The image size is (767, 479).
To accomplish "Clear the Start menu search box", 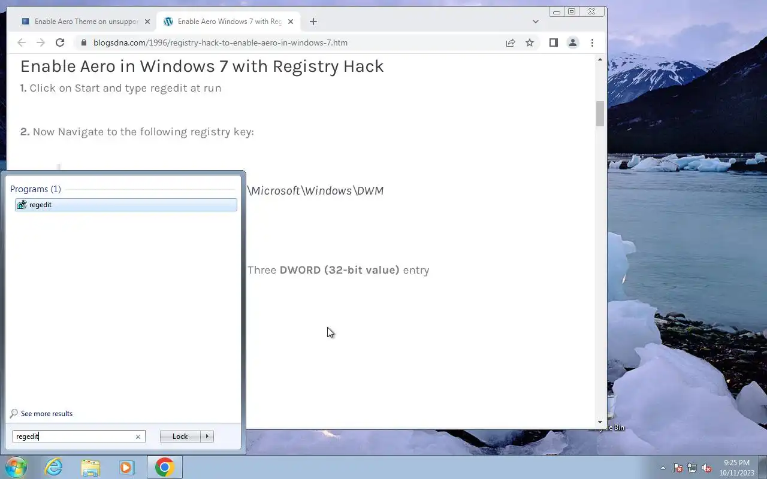I will (138, 436).
